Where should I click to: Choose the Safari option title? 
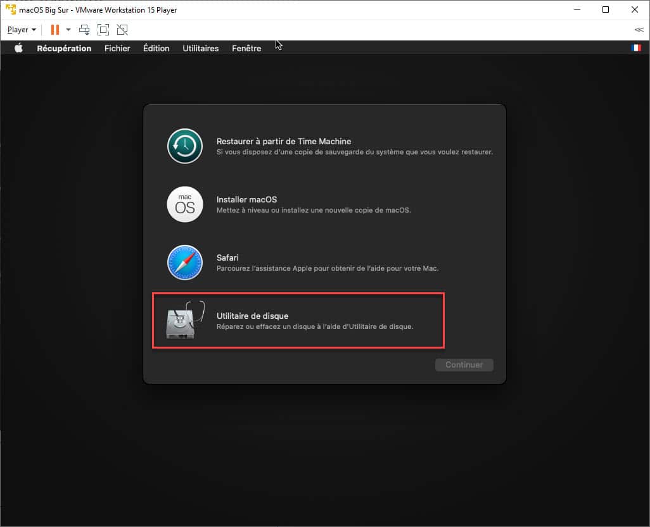tap(227, 257)
